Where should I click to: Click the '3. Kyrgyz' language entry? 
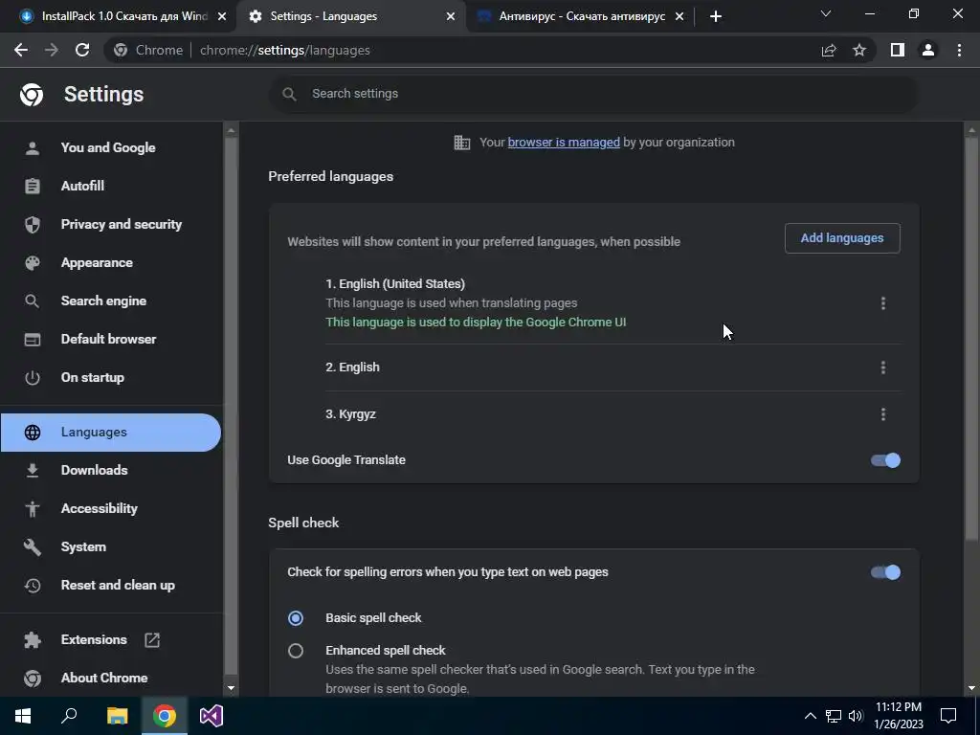click(350, 413)
